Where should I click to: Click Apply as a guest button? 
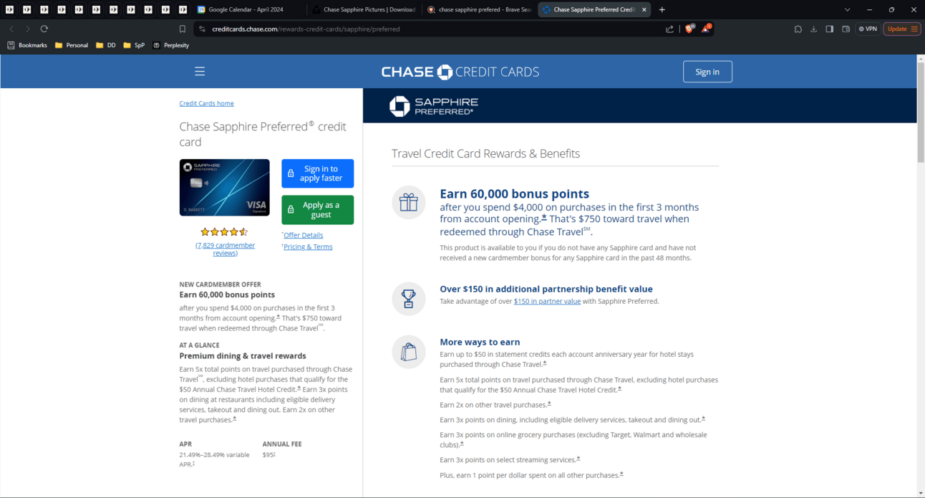317,210
